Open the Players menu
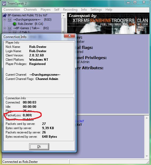 [x=45, y=10]
